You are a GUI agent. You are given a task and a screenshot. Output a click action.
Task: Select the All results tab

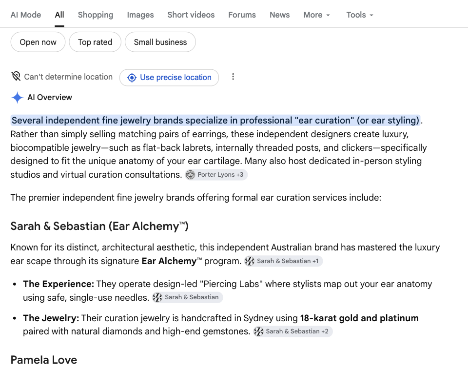[x=59, y=15]
